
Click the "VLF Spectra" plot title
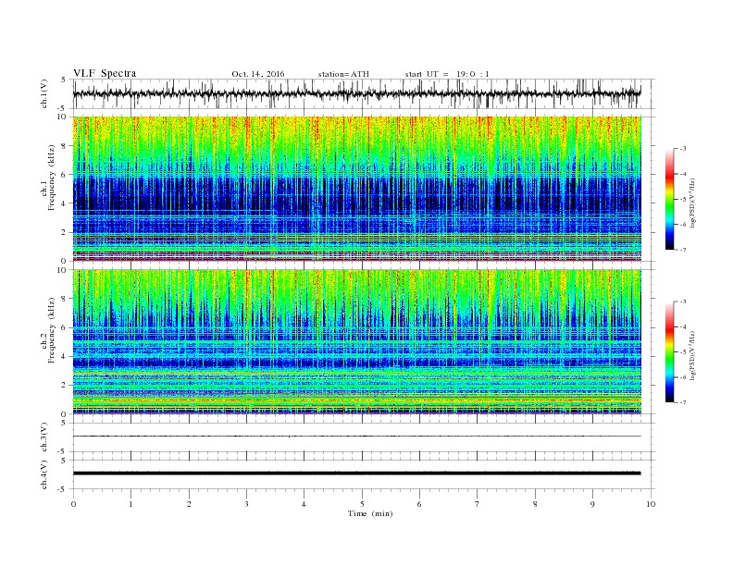(x=105, y=73)
